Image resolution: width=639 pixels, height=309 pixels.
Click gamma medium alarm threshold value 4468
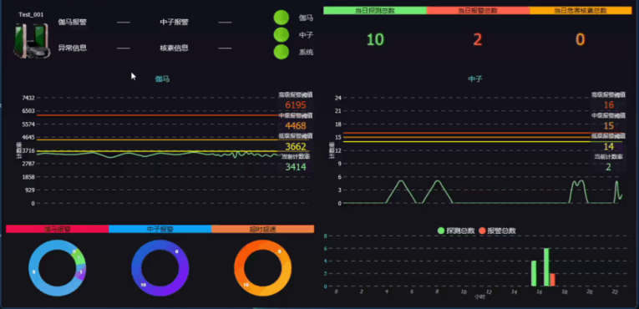296,125
